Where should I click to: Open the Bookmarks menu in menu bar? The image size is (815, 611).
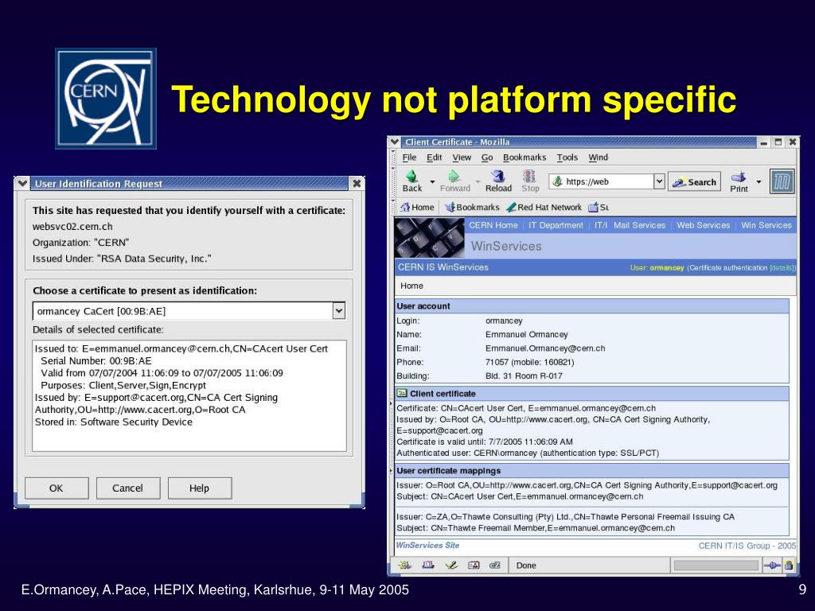524,158
